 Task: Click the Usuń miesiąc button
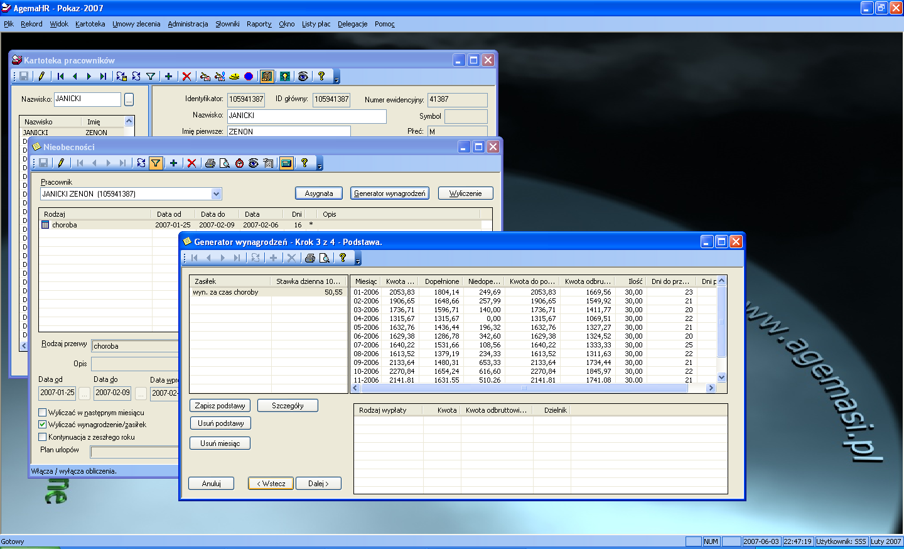tap(220, 443)
